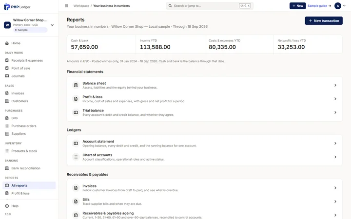Click the Balance sheet report icon
This screenshot has height=219, width=351.
pyautogui.click(x=76, y=85)
